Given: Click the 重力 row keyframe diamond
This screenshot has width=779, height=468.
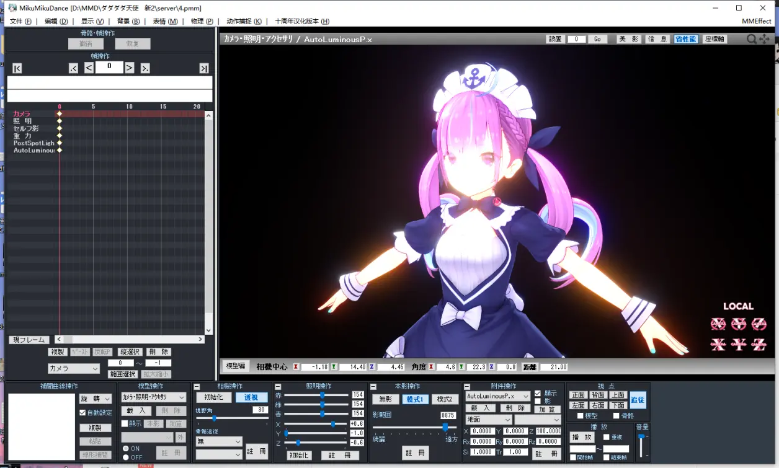Looking at the screenshot, I should click(60, 136).
